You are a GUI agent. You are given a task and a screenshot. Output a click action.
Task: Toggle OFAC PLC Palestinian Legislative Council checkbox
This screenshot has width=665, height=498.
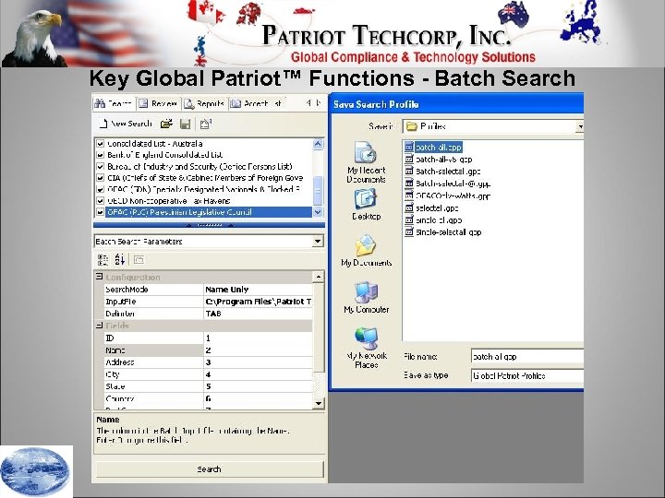[x=100, y=212]
